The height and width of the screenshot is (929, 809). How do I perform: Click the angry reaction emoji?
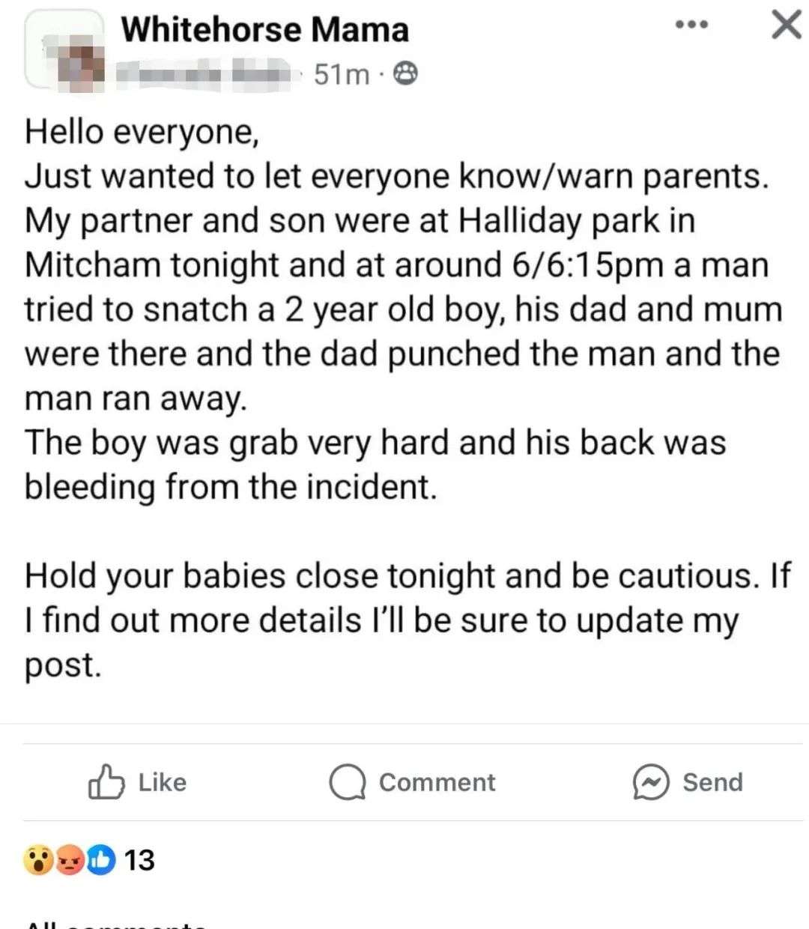point(70,861)
